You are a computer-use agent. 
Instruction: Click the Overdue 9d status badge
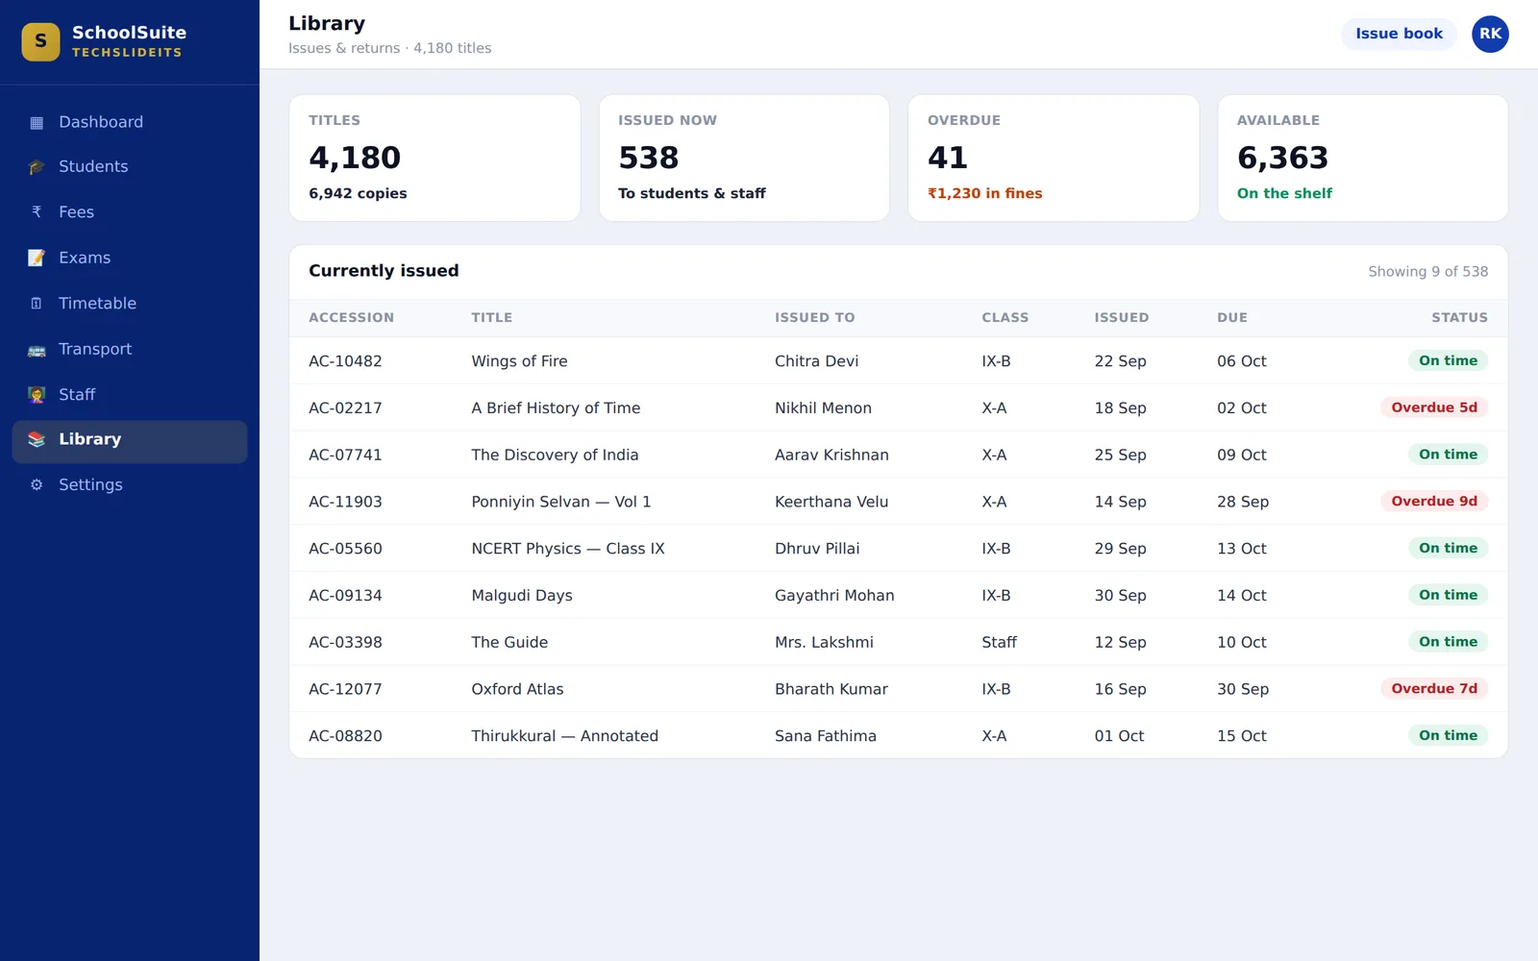point(1434,501)
